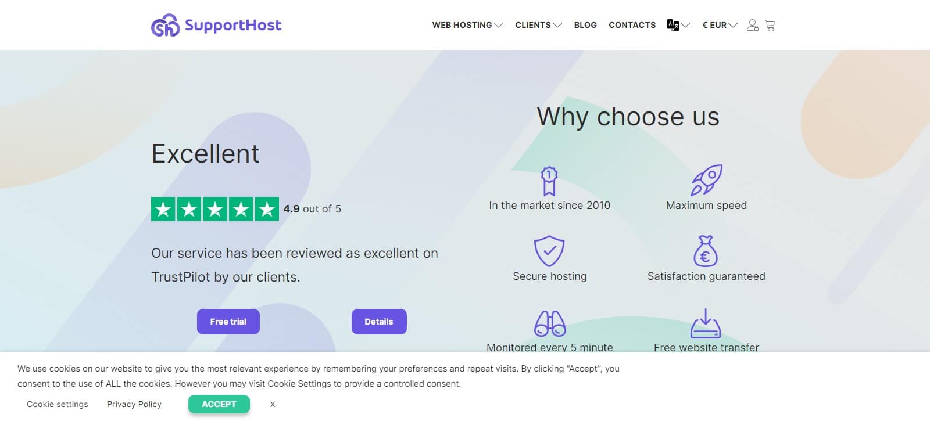Open the Privacy Policy link
The width and height of the screenshot is (930, 425).
click(x=134, y=404)
